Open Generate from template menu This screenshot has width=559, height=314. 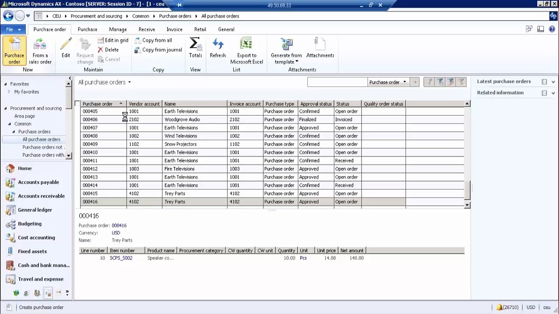286,51
